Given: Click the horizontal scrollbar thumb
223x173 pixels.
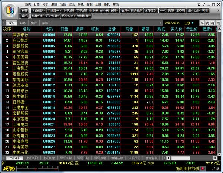Looking at the screenshot, I should tap(180, 158).
